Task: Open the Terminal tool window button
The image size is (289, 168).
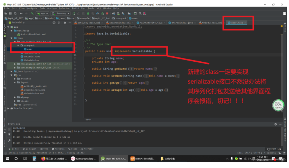Action: coord(58,149)
